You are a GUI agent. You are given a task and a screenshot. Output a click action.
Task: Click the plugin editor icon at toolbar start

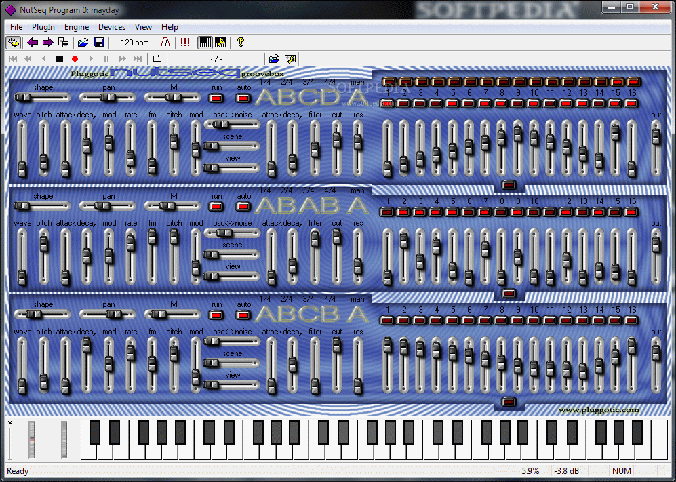click(14, 42)
